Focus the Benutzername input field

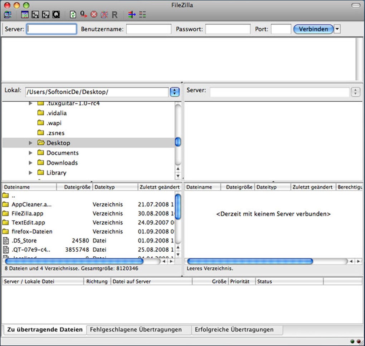[149, 29]
